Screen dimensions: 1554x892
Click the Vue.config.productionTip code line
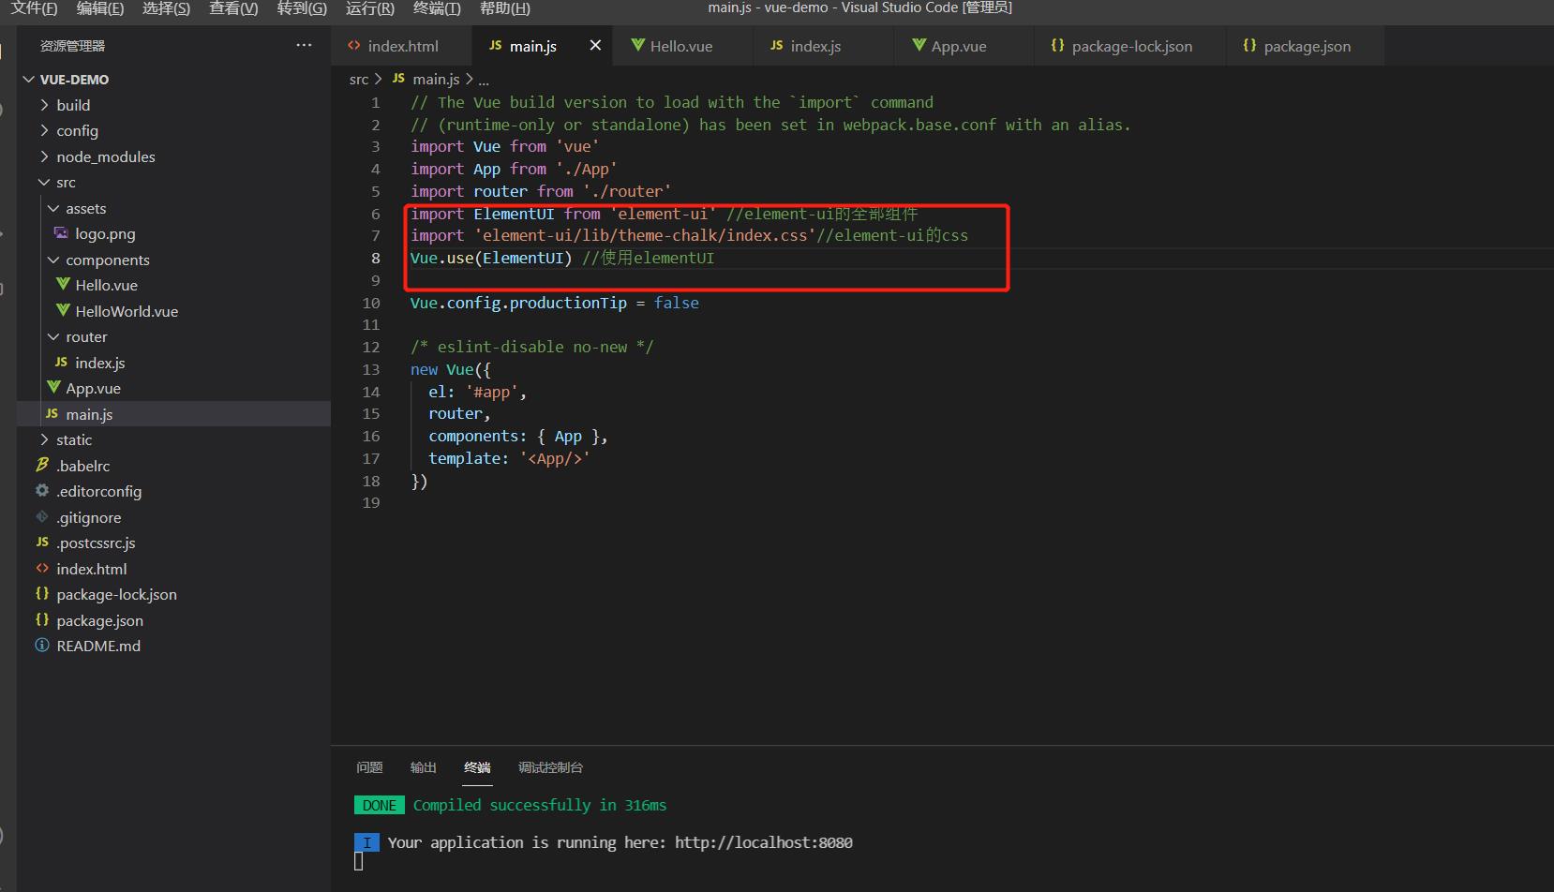(554, 303)
